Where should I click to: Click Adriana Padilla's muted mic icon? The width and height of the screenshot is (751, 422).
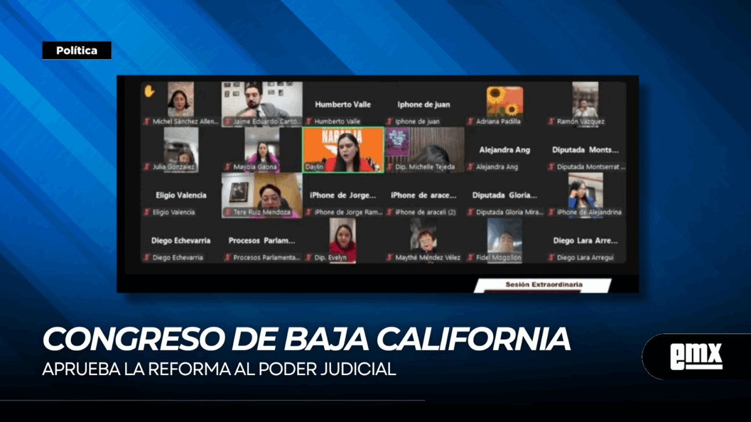(471, 122)
